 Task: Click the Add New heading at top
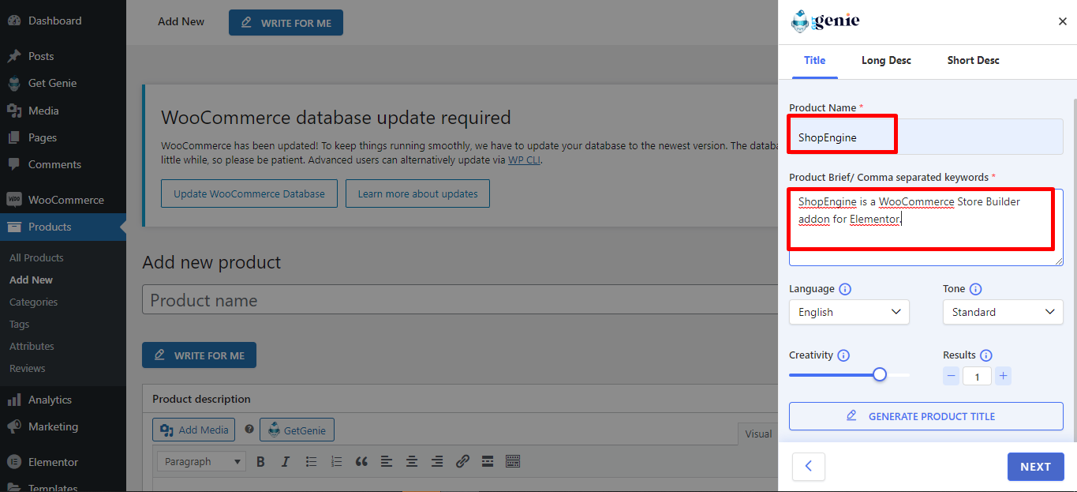181,21
